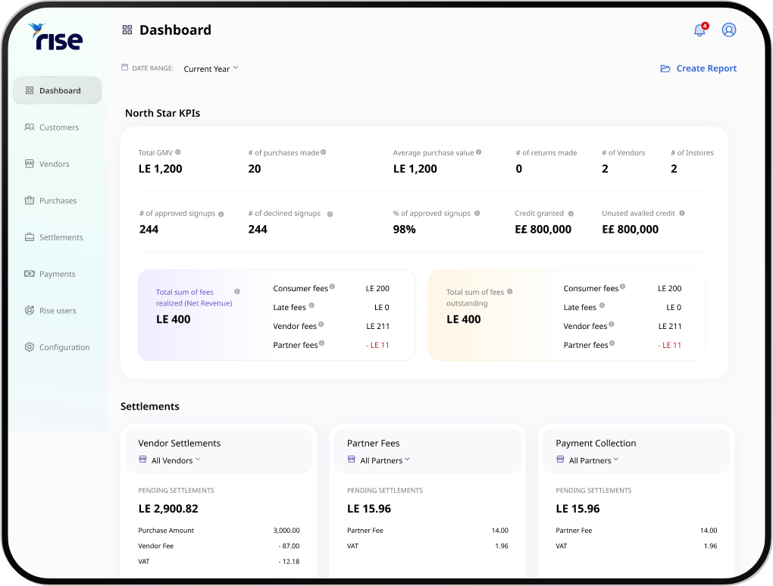The image size is (773, 586).
Task: Click the Create Report button
Action: tap(698, 68)
